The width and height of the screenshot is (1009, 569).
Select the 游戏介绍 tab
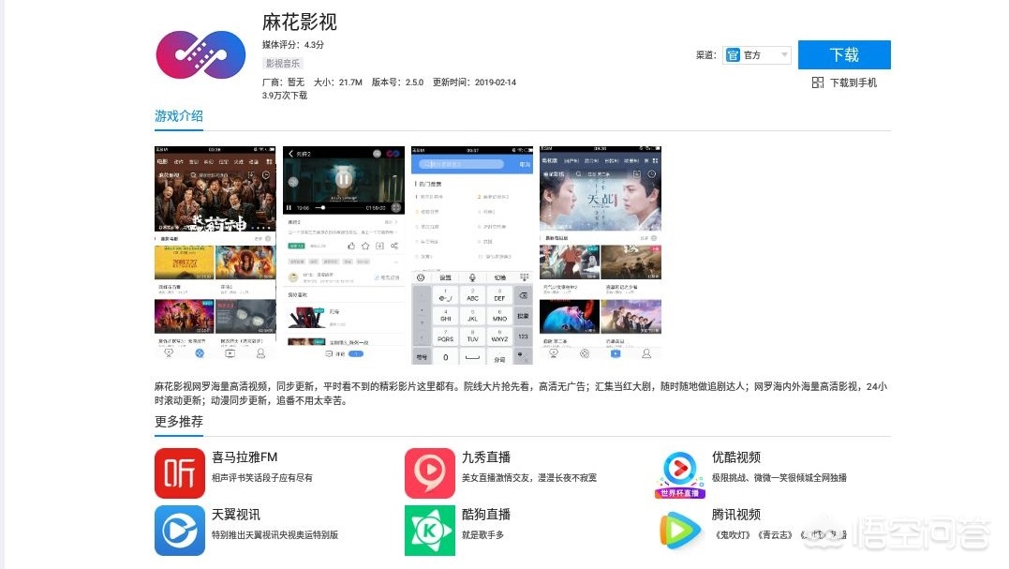pos(179,116)
